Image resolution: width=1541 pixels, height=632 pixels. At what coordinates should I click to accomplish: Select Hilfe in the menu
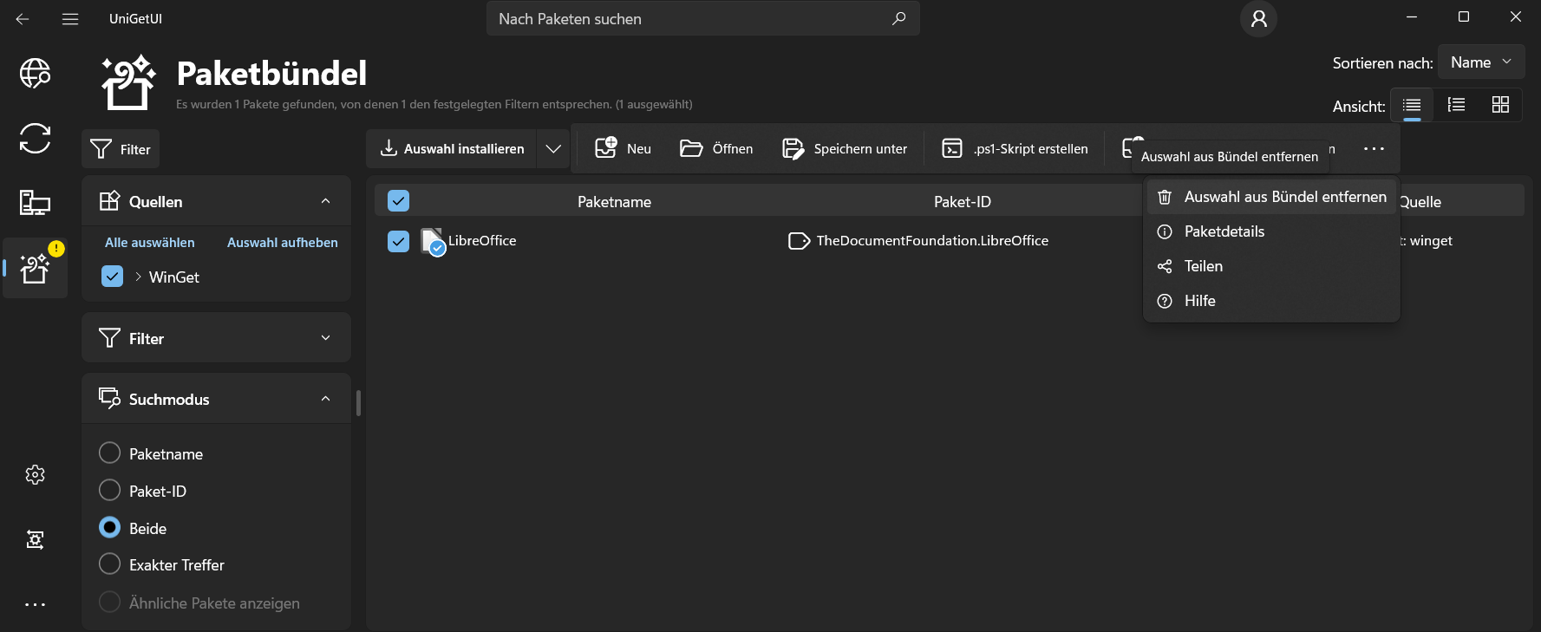pos(1271,301)
